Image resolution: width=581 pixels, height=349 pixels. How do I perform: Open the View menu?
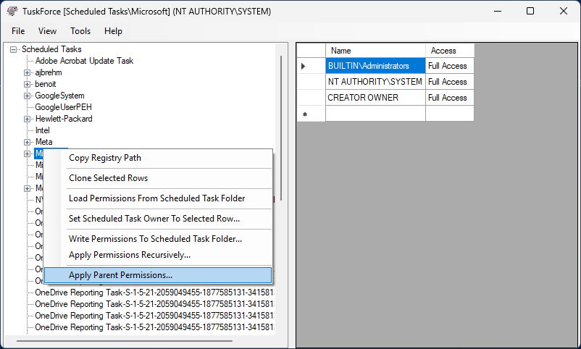pos(47,31)
